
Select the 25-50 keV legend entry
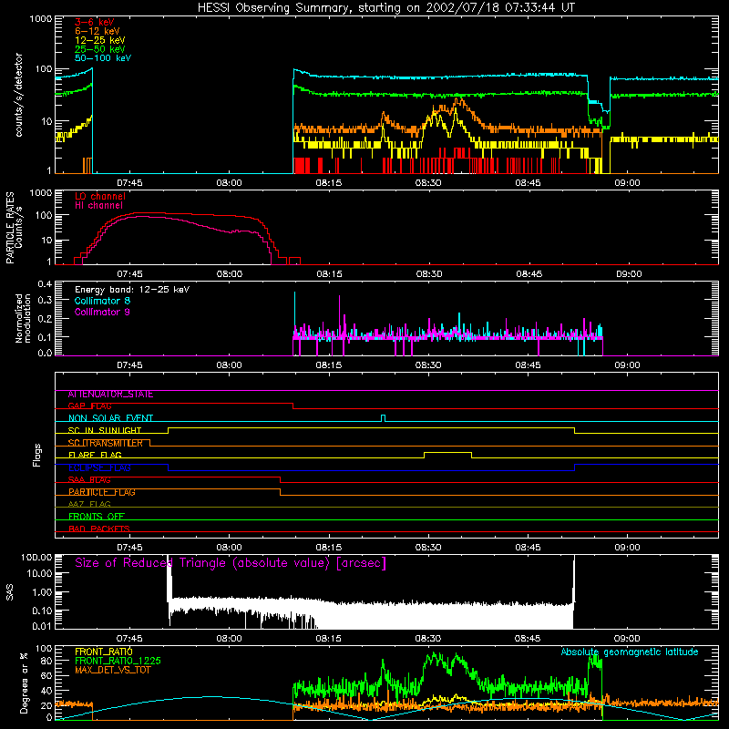point(100,49)
